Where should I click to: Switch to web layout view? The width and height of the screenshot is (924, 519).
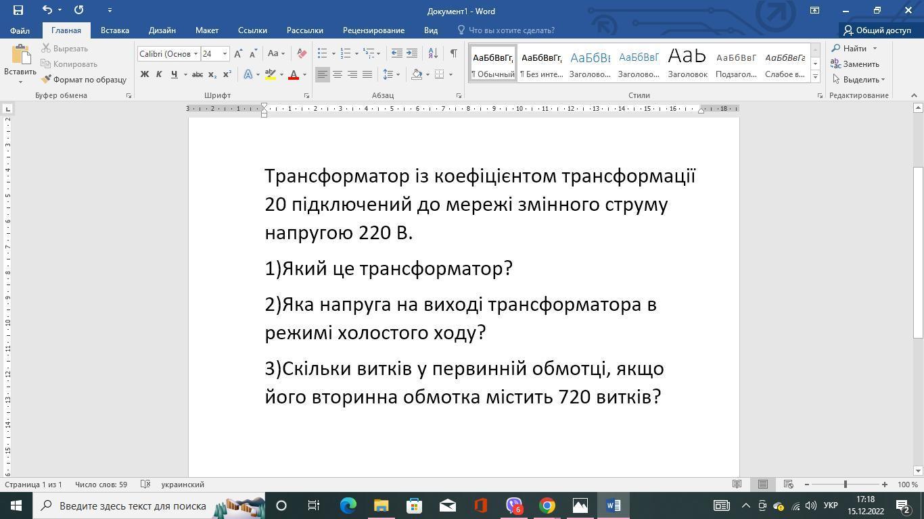point(788,485)
